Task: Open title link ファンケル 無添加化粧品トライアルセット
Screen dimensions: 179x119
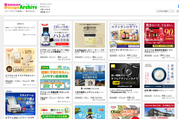Action: pos(159,51)
